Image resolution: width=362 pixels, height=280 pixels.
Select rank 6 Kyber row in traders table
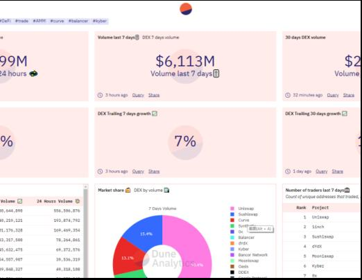(x=321, y=266)
